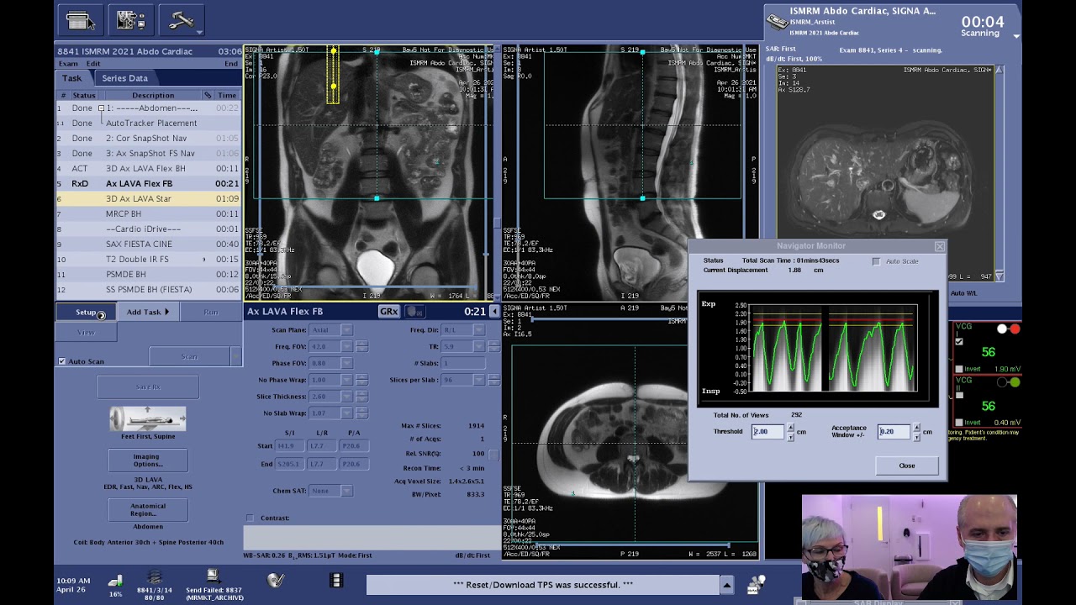Expand the arrow under the Scanning timer
The width and height of the screenshot is (1076, 605).
coord(1015,36)
